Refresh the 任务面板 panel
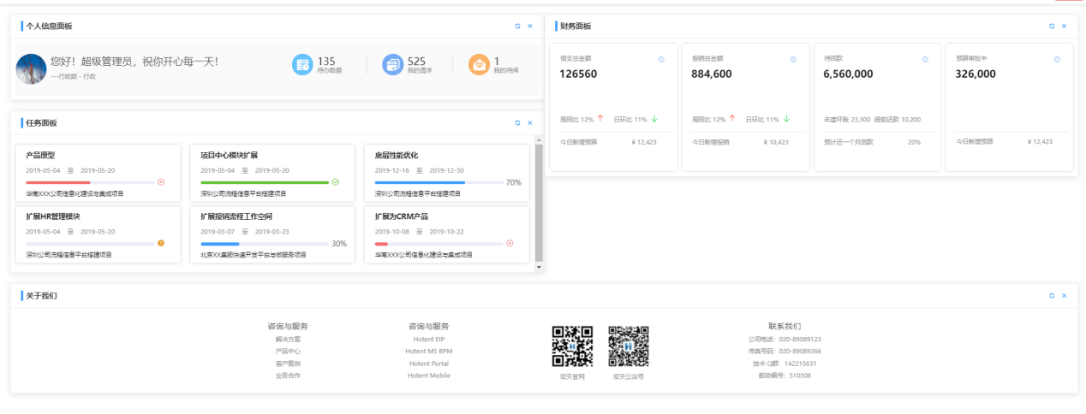 coord(517,123)
